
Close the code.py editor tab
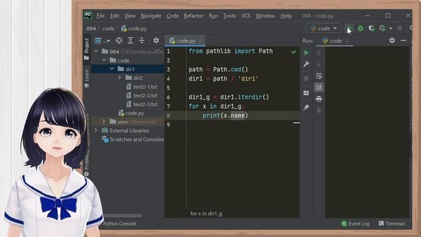(x=200, y=41)
